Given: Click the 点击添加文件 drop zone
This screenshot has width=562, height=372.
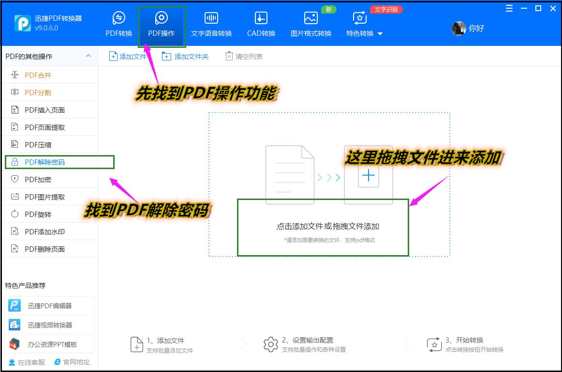Looking at the screenshot, I should pos(323,227).
